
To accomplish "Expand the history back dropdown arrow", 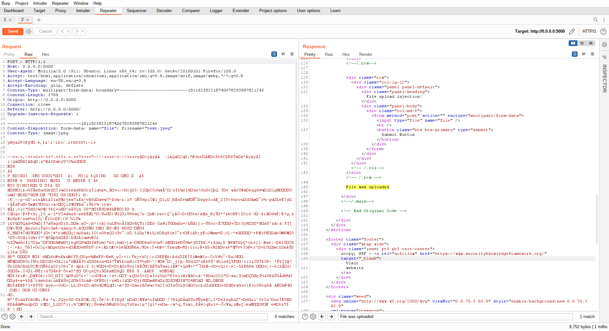I will click(68, 31).
